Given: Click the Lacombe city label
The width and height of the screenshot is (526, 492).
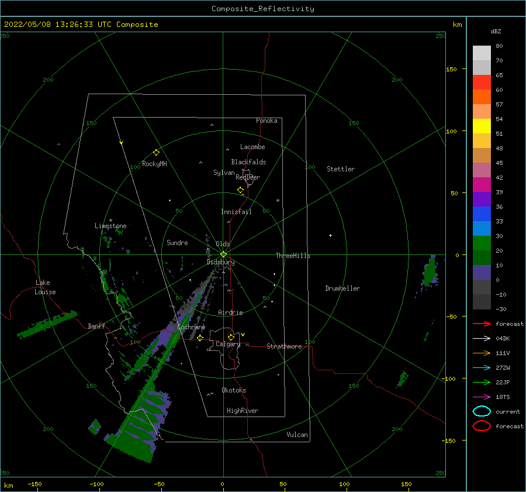Looking at the screenshot, I should pyautogui.click(x=252, y=147).
